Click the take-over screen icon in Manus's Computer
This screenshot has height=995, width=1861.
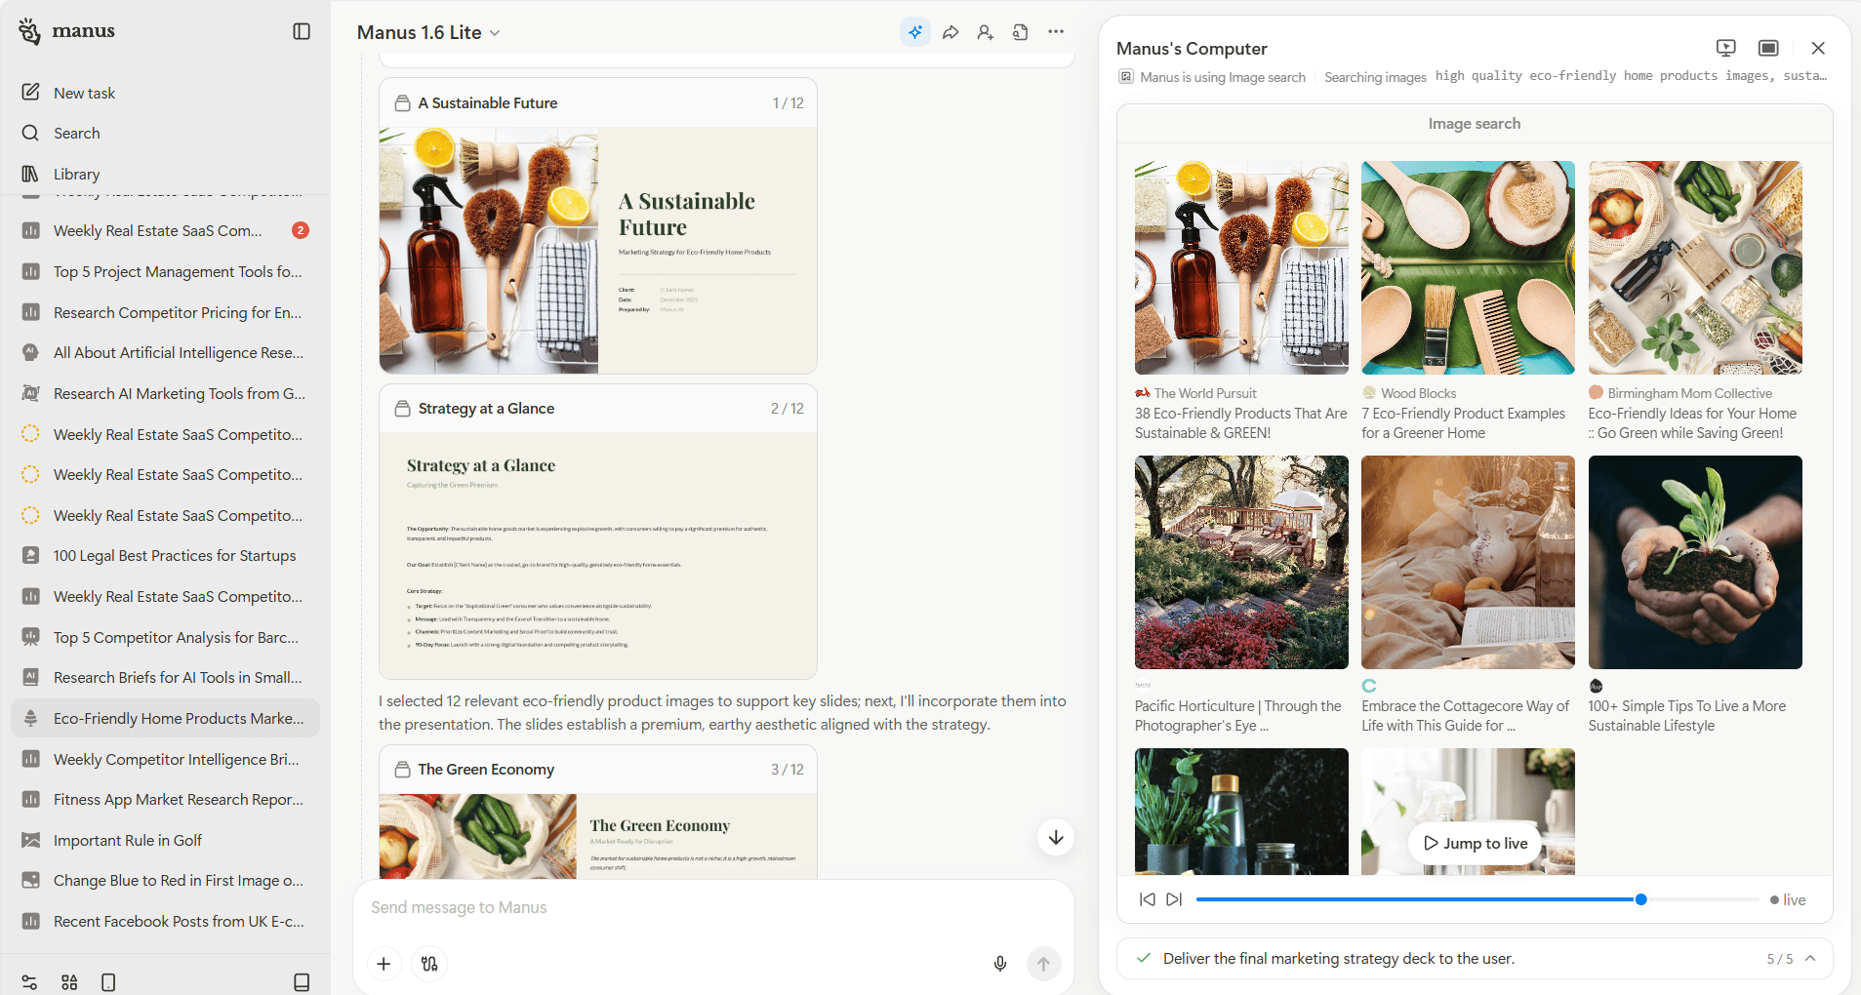click(1725, 48)
